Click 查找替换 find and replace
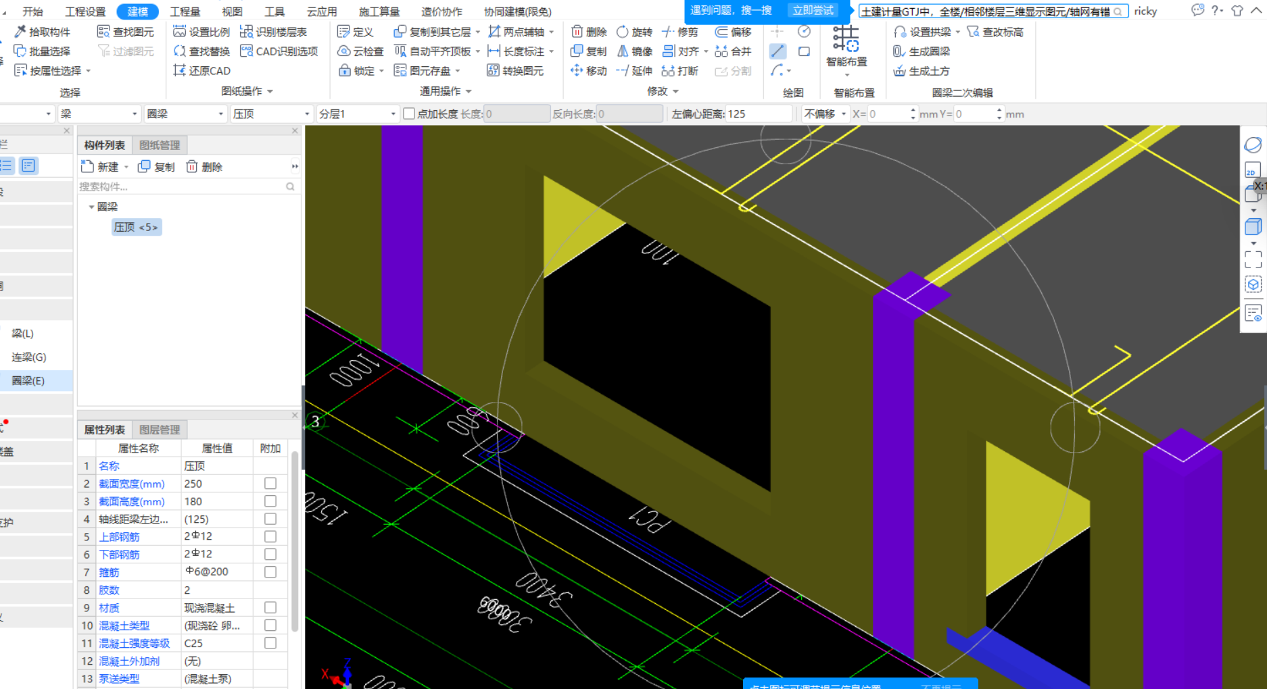The width and height of the screenshot is (1267, 689). tap(201, 51)
